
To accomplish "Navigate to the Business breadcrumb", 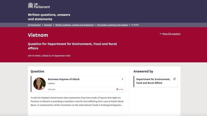I will pyautogui.click(x=48, y=25).
